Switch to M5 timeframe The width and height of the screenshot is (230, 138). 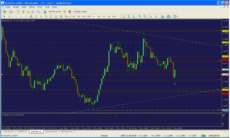tap(79, 17)
